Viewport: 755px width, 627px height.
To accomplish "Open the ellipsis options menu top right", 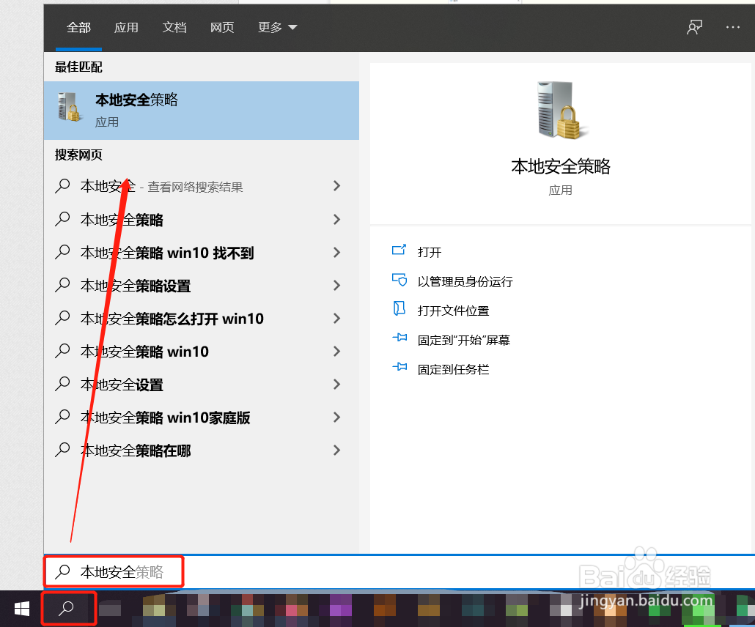I will coord(733,27).
